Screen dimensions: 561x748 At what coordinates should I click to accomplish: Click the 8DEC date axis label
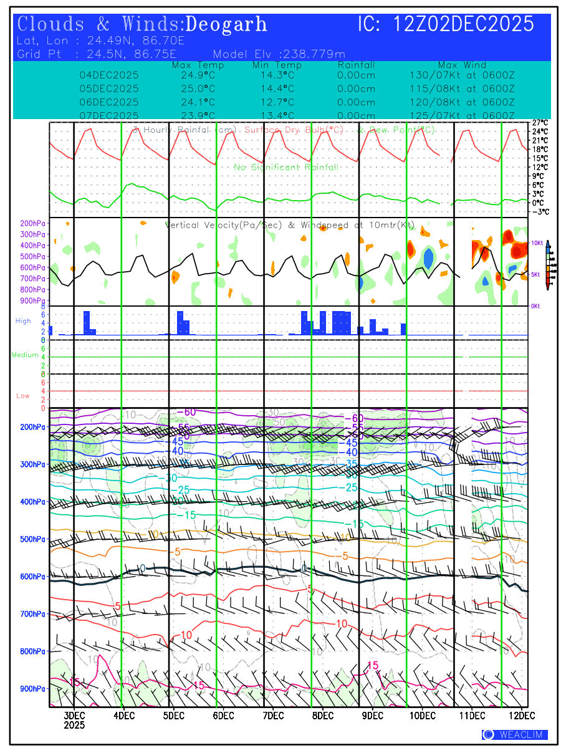(x=322, y=715)
